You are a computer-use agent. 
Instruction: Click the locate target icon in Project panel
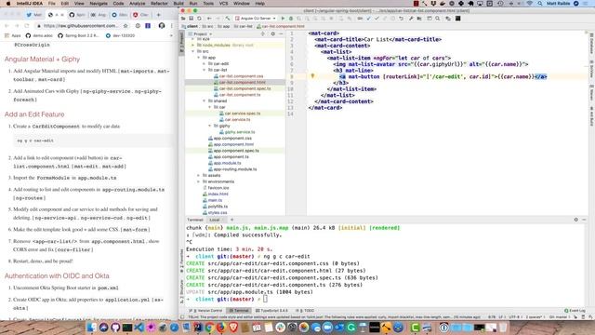262,34
